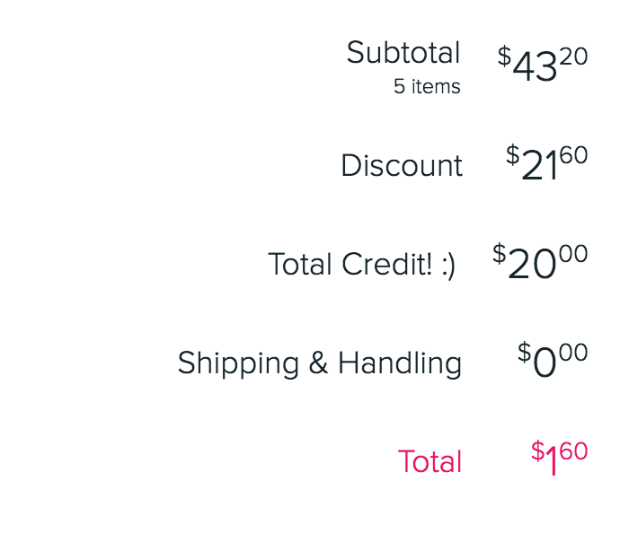Click the superscript 60 cents in Discount
620x533 pixels.
[573, 154]
